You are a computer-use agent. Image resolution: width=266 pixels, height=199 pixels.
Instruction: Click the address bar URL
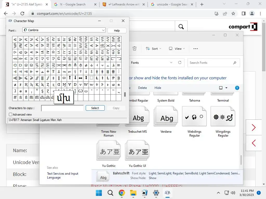(64, 13)
